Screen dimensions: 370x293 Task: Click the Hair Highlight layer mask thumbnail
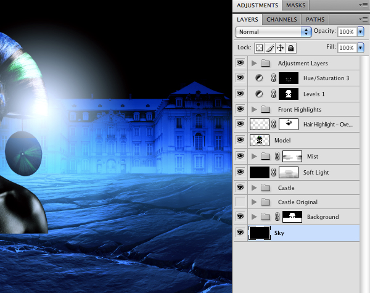tap(289, 124)
